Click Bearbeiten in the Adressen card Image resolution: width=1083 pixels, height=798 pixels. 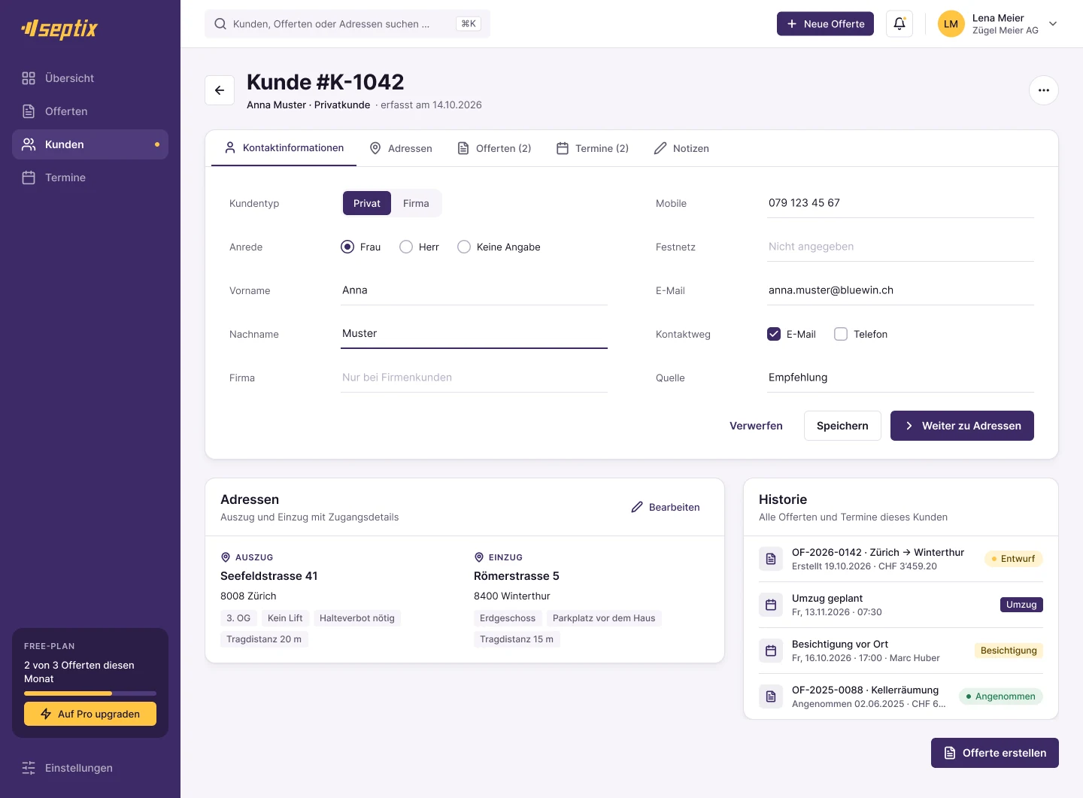point(666,508)
